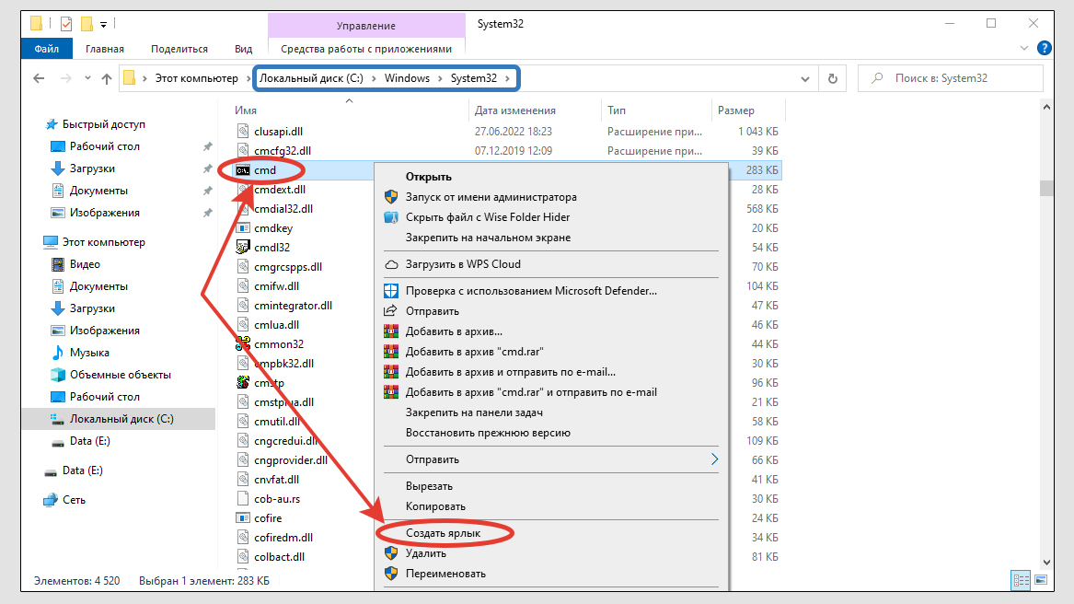Sort files by the Размер column header

[x=735, y=110]
